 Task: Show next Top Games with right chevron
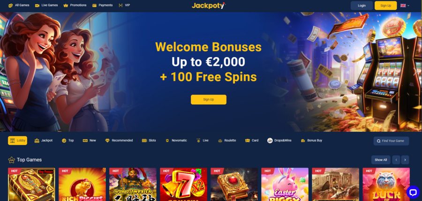405,160
